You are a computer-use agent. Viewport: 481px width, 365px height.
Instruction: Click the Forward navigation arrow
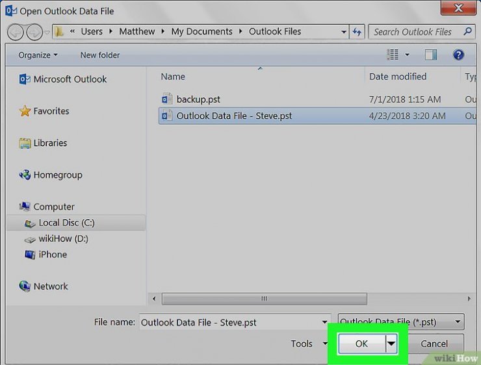pos(34,32)
